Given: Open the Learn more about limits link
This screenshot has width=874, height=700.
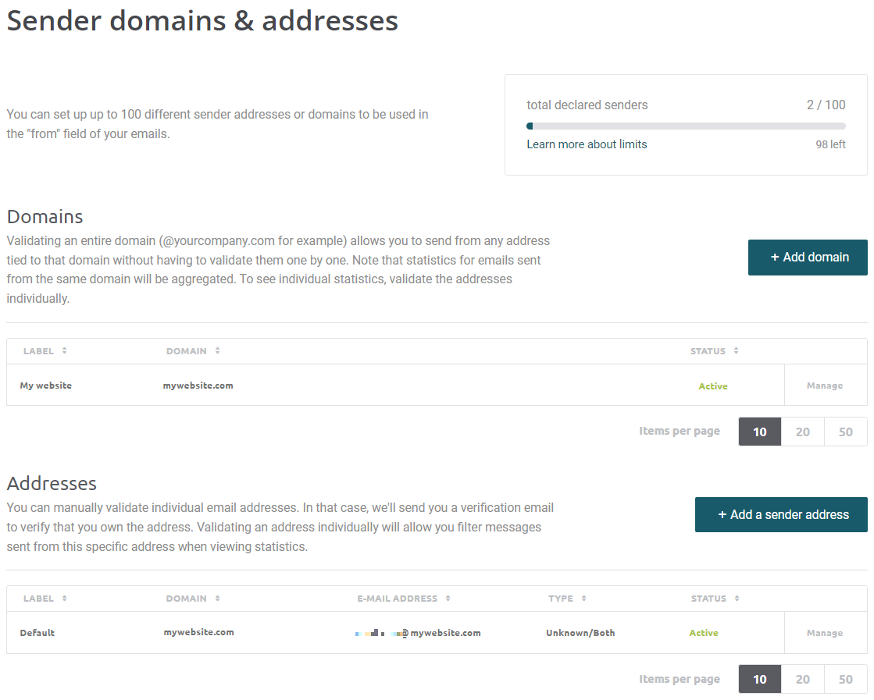Looking at the screenshot, I should [x=587, y=144].
